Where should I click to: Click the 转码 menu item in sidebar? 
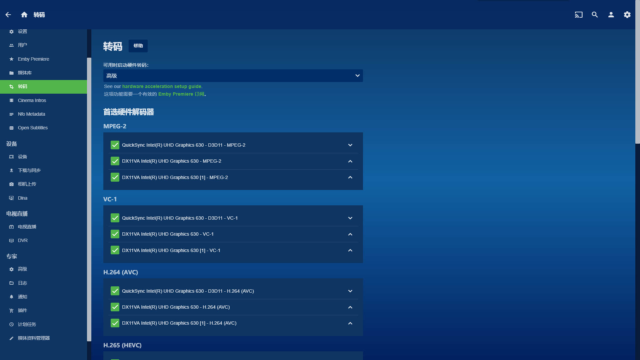tap(22, 86)
